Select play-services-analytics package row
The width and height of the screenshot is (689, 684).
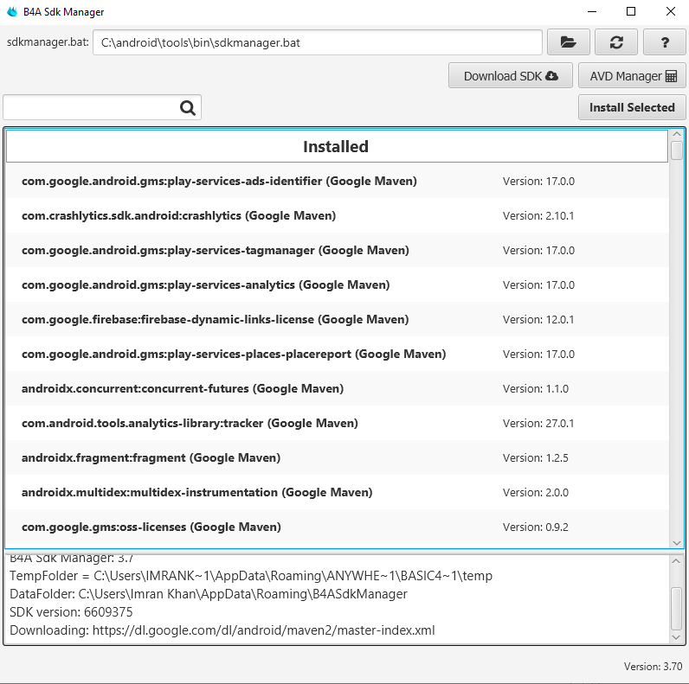click(337, 284)
